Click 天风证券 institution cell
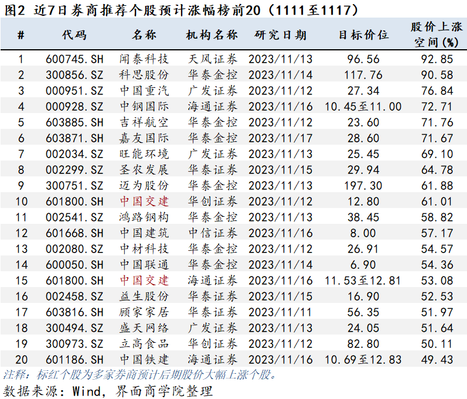The width and height of the screenshot is (467, 399). pyautogui.click(x=213, y=59)
